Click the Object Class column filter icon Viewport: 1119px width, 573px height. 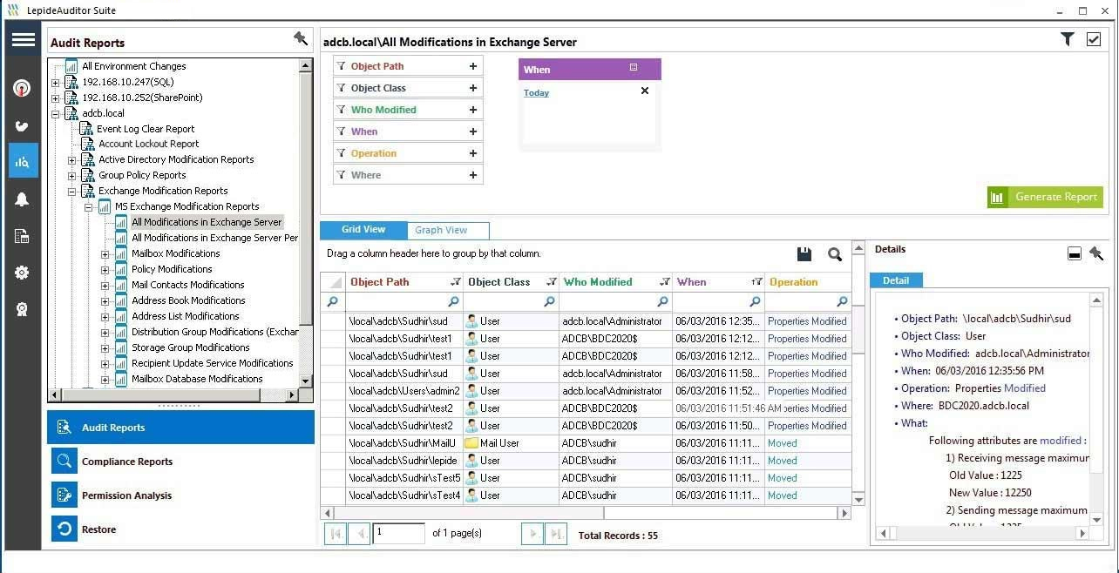tap(551, 282)
